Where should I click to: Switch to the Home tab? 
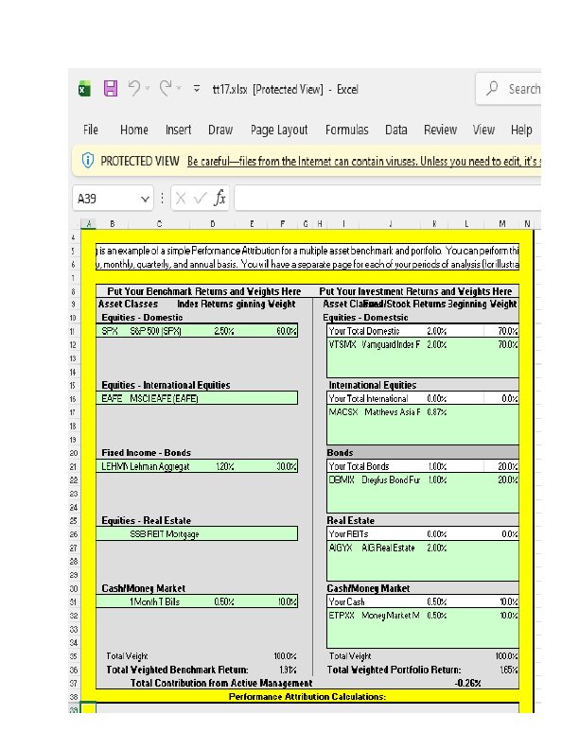click(x=133, y=130)
